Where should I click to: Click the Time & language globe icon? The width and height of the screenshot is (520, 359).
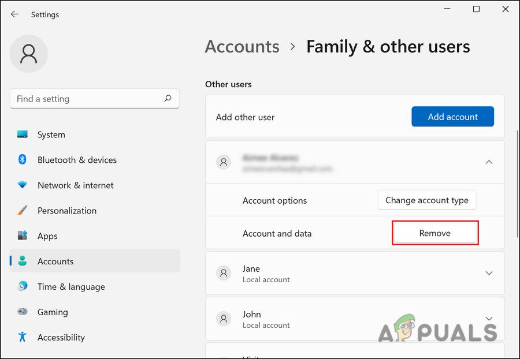click(x=23, y=287)
